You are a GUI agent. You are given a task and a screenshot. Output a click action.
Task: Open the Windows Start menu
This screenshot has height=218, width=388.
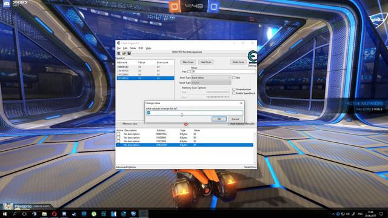coord(4,214)
